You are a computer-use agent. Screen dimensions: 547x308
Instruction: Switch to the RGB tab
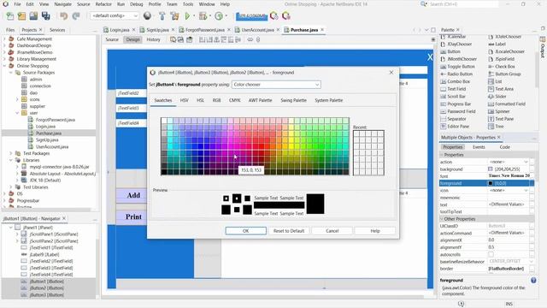(x=216, y=100)
